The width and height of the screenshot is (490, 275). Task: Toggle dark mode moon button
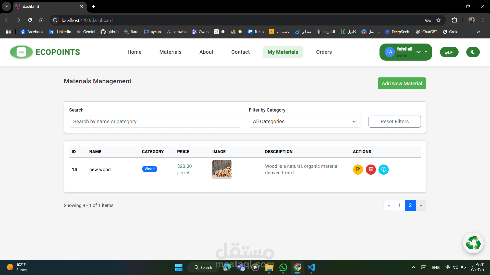coord(473,52)
